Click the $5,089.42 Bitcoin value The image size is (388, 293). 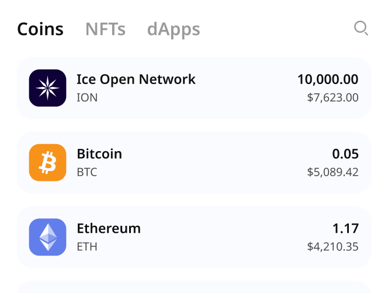tap(333, 172)
